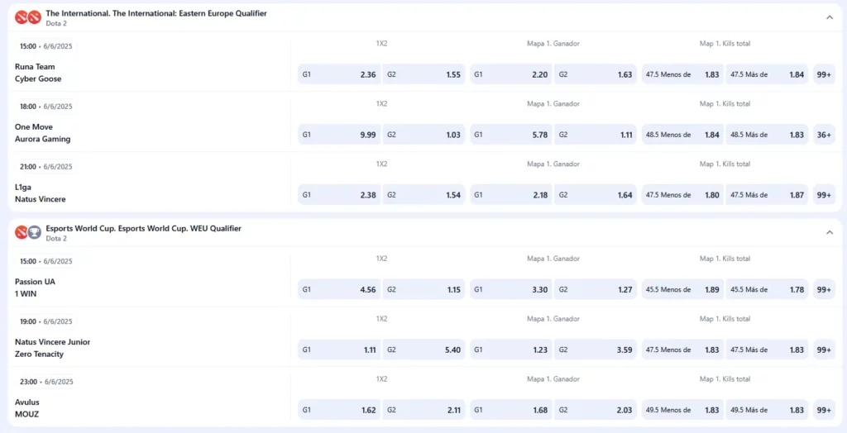
Task: Choose Zero Tenacity Map 1 winner 3.59
Action: point(594,350)
